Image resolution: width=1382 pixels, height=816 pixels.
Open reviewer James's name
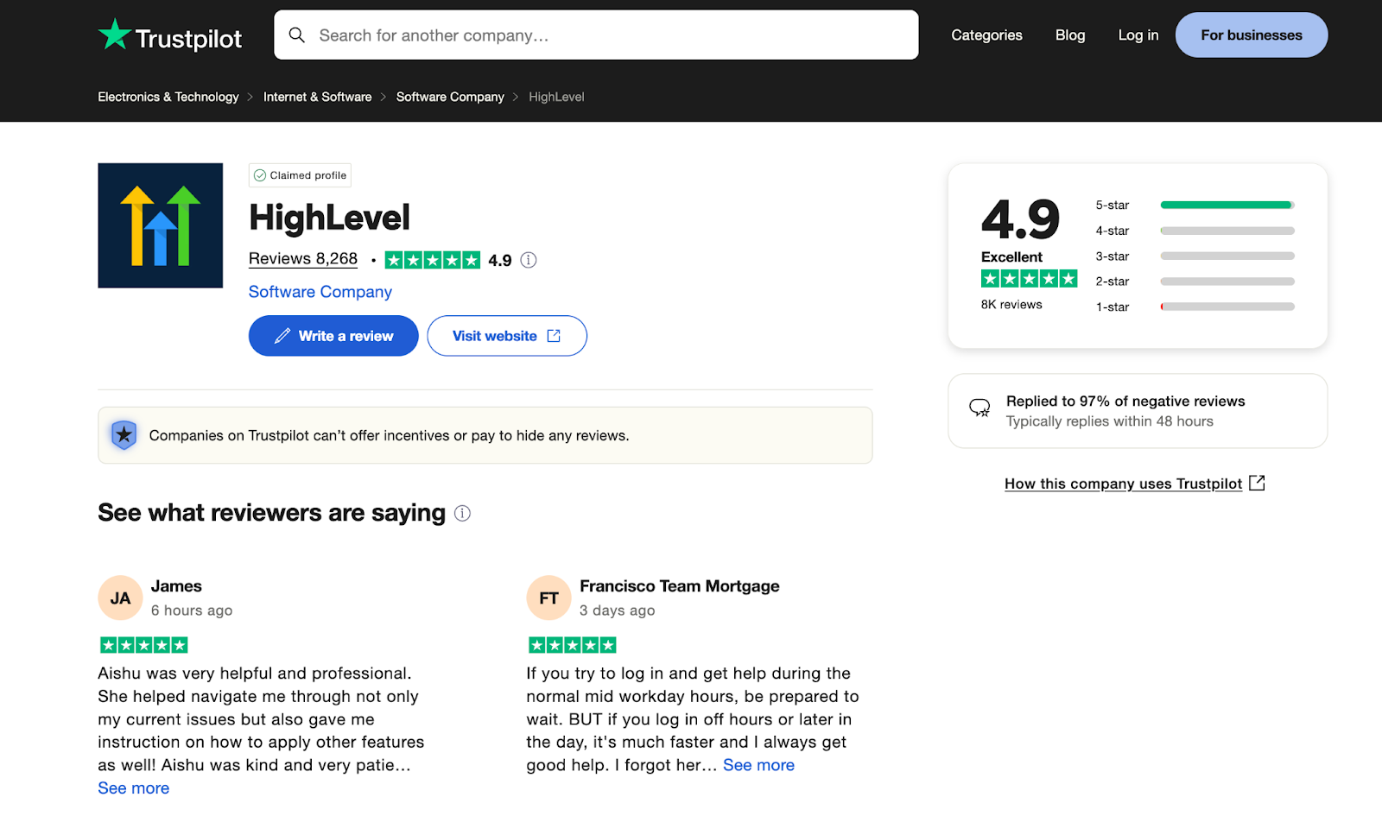click(x=176, y=586)
